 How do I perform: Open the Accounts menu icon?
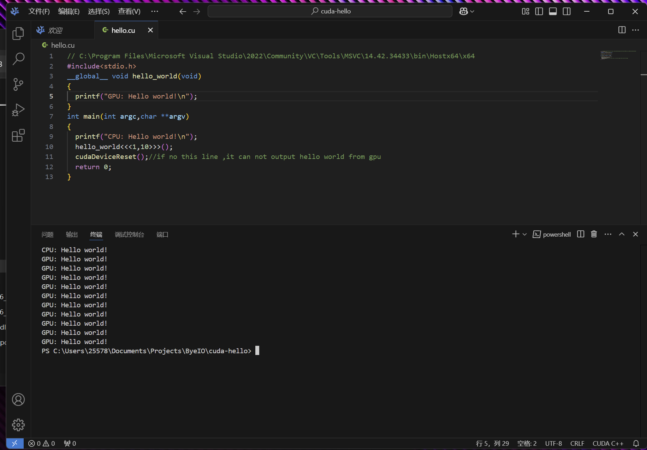[x=18, y=399]
